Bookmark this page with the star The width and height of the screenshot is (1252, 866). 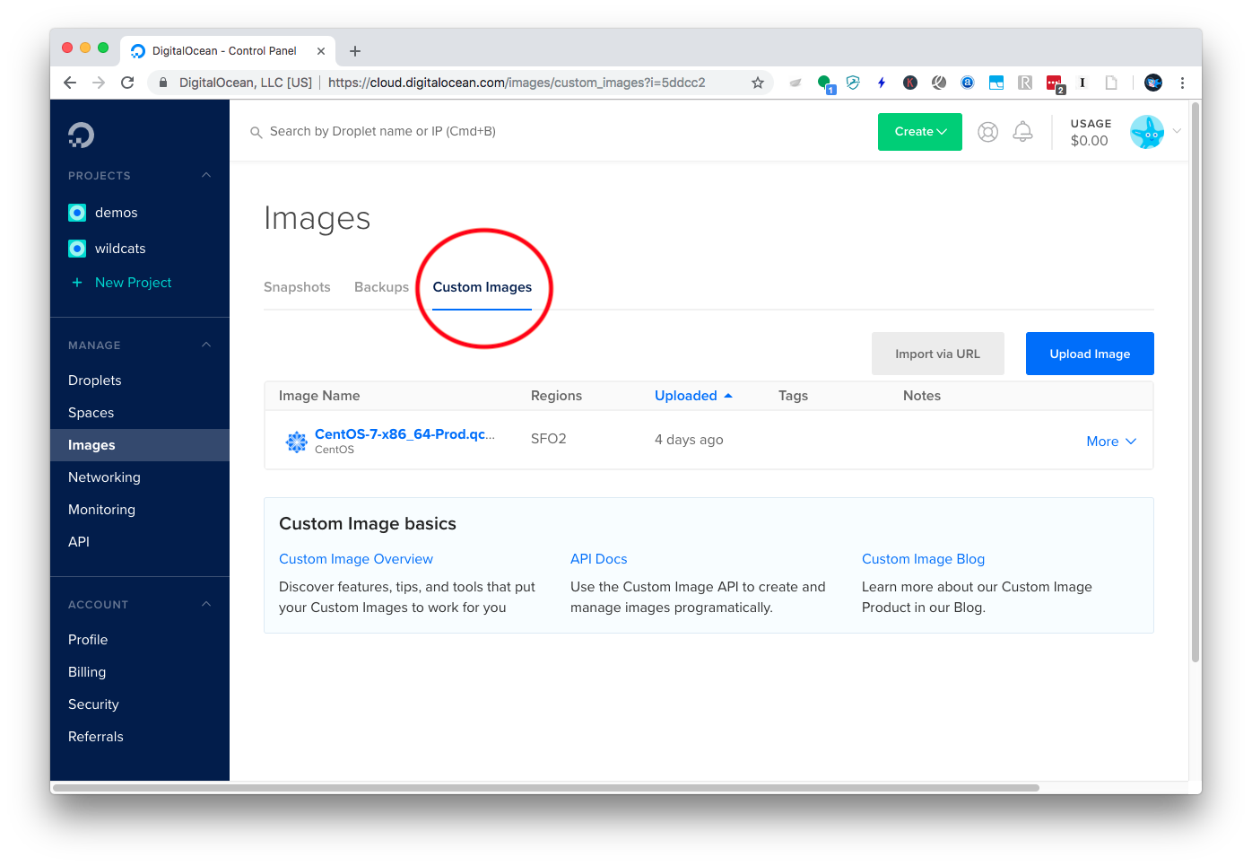[x=758, y=83]
